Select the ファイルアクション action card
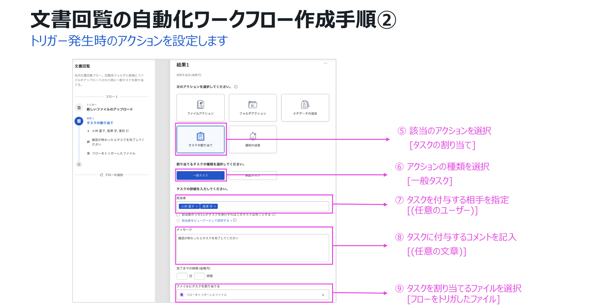Viewport: 611px width, 305px height. pos(200,108)
